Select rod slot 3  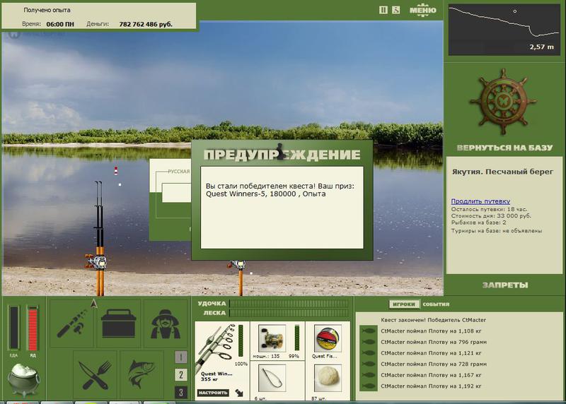[x=181, y=393]
